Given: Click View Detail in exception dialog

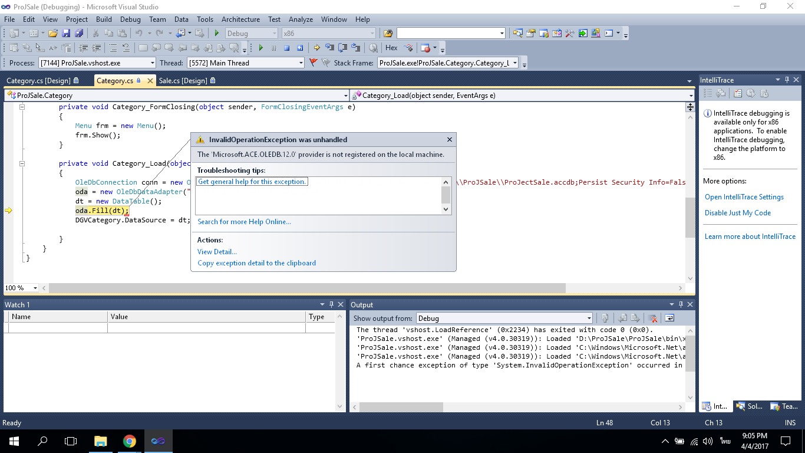Looking at the screenshot, I should 217,252.
